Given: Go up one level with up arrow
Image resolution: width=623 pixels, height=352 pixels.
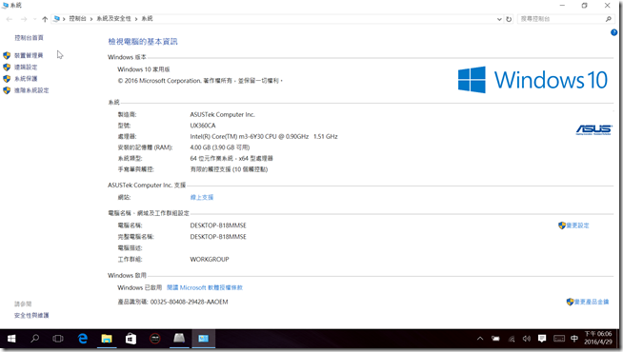Looking at the screenshot, I should 45,19.
